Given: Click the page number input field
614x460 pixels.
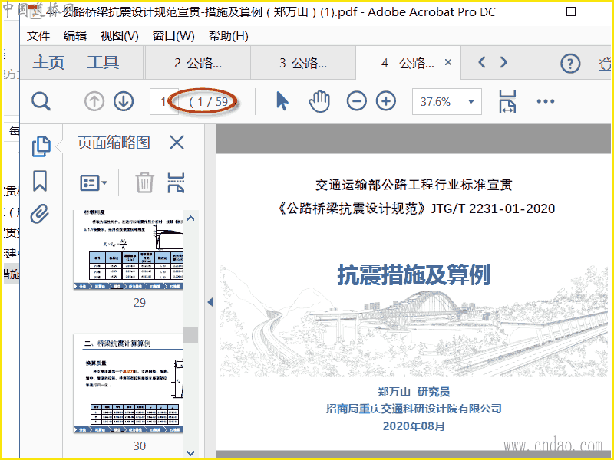Looking at the screenshot, I should 163,102.
